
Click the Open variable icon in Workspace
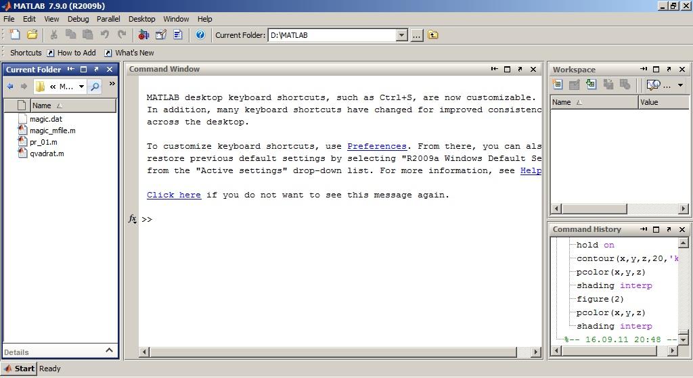574,84
